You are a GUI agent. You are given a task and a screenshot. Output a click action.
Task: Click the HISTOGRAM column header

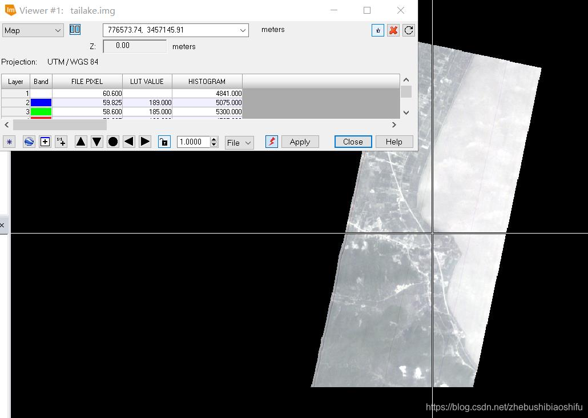point(207,82)
